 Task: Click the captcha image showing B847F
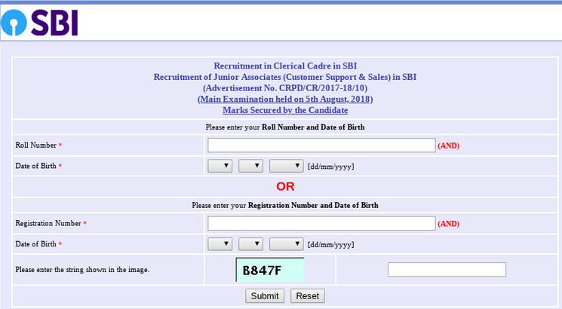coord(270,270)
